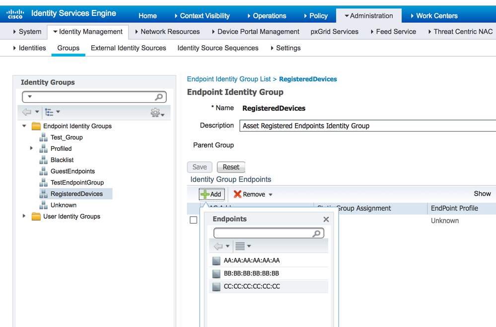Close the Endpoints popup
Image resolution: width=496 pixels, height=327 pixels.
tap(326, 219)
